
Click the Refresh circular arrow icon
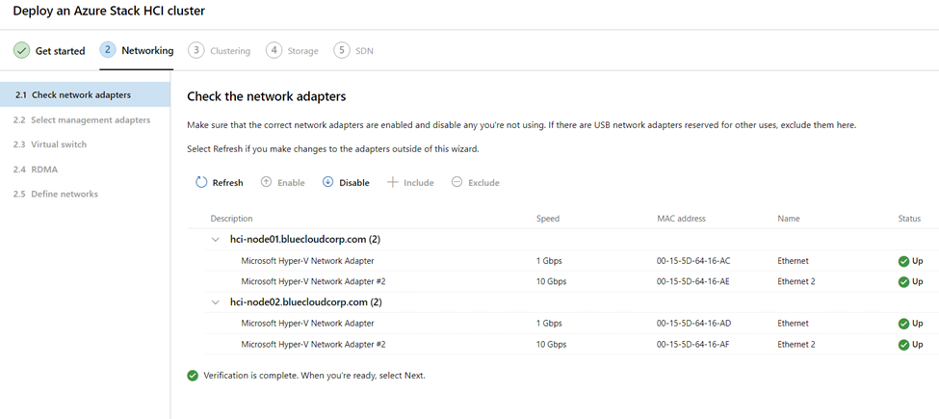[x=202, y=183]
